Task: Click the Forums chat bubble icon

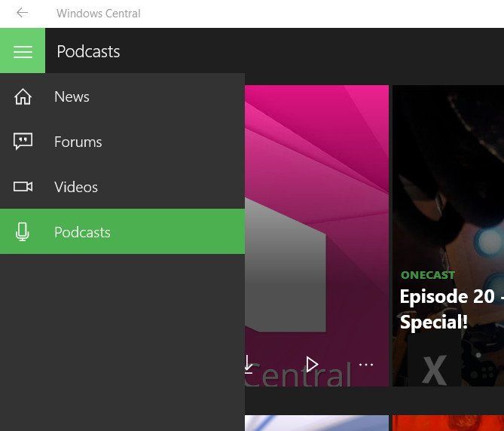Action: pos(23,142)
